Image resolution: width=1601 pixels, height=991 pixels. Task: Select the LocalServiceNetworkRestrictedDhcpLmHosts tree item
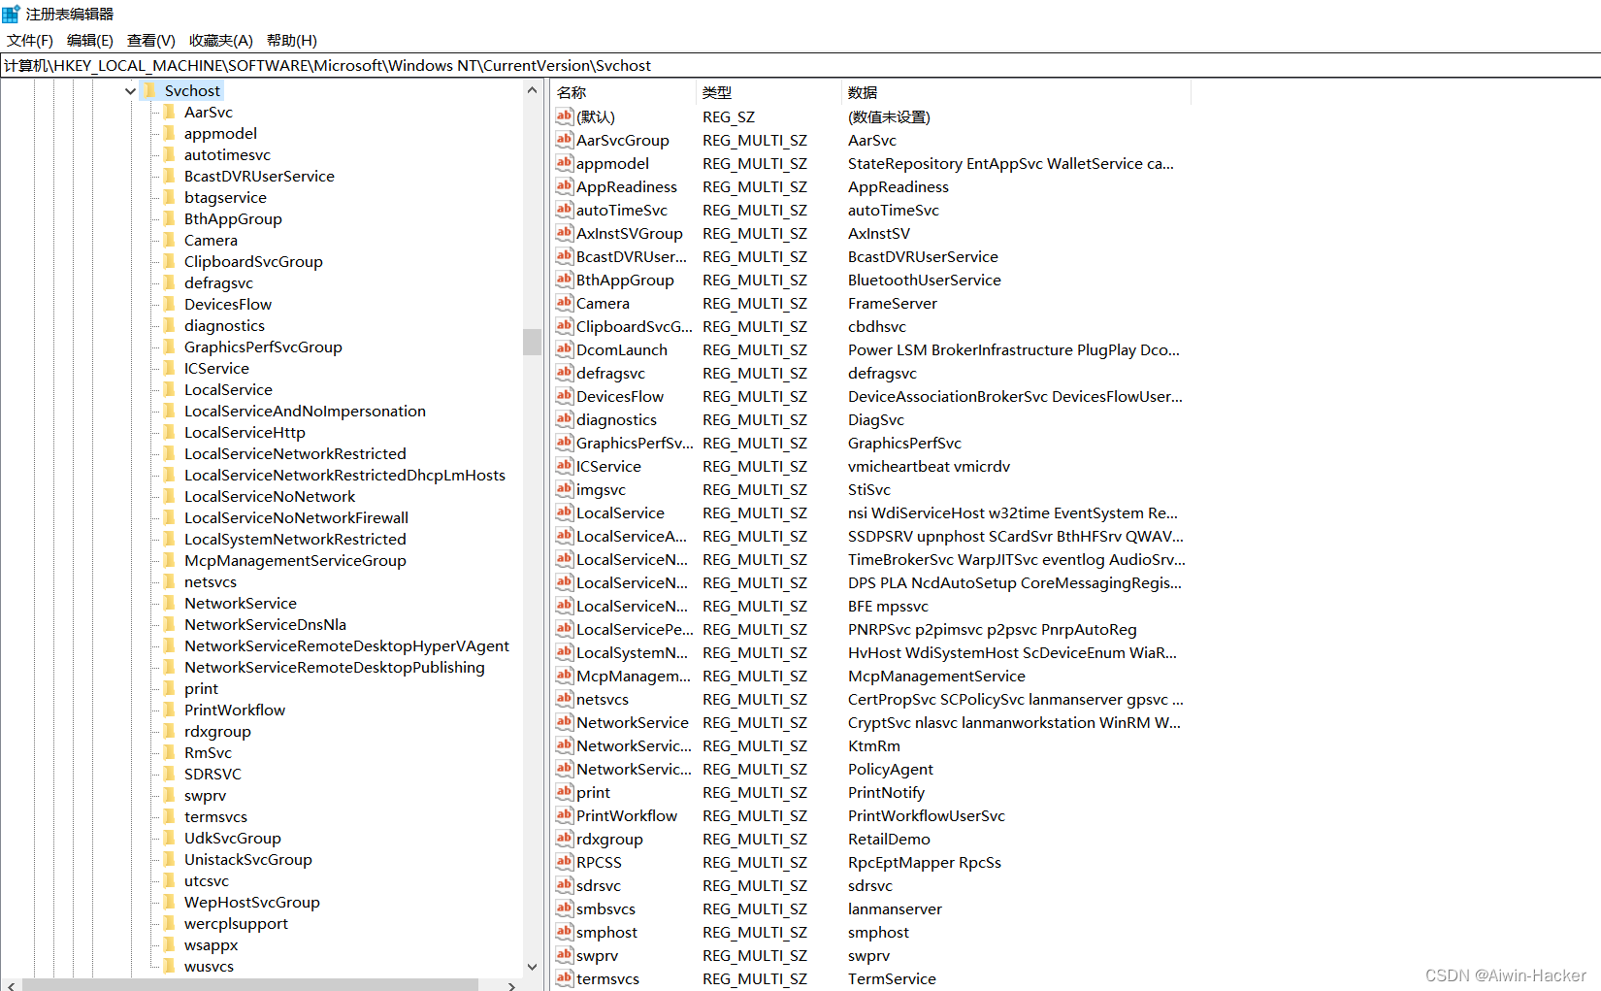344,475
